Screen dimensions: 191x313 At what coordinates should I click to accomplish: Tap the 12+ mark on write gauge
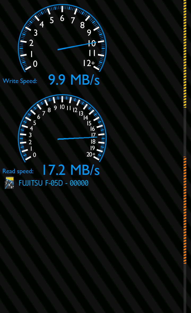click(89, 63)
